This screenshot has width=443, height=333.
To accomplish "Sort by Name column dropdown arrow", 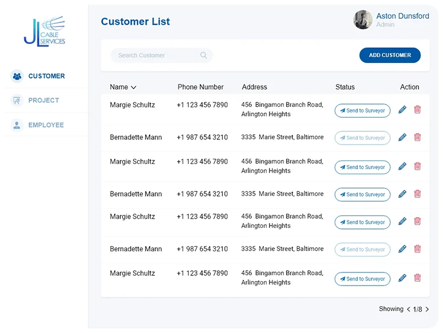I will (x=134, y=87).
